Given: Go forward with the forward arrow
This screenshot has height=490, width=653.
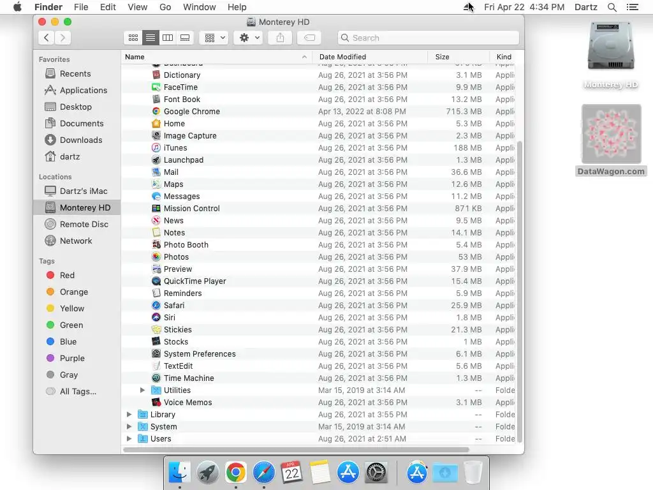Looking at the screenshot, I should pos(62,38).
